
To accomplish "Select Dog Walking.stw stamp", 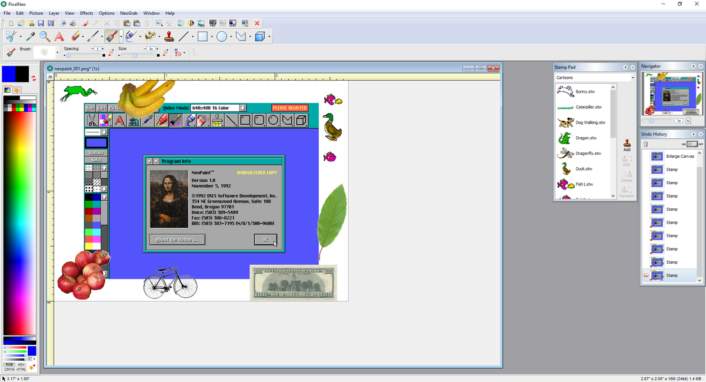I will 582,122.
